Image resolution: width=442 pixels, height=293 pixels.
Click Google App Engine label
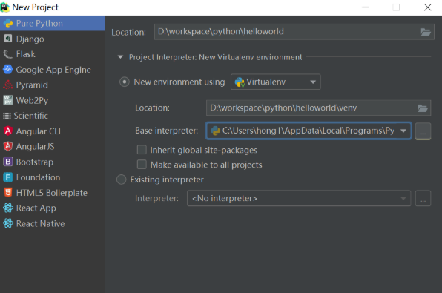click(x=53, y=70)
